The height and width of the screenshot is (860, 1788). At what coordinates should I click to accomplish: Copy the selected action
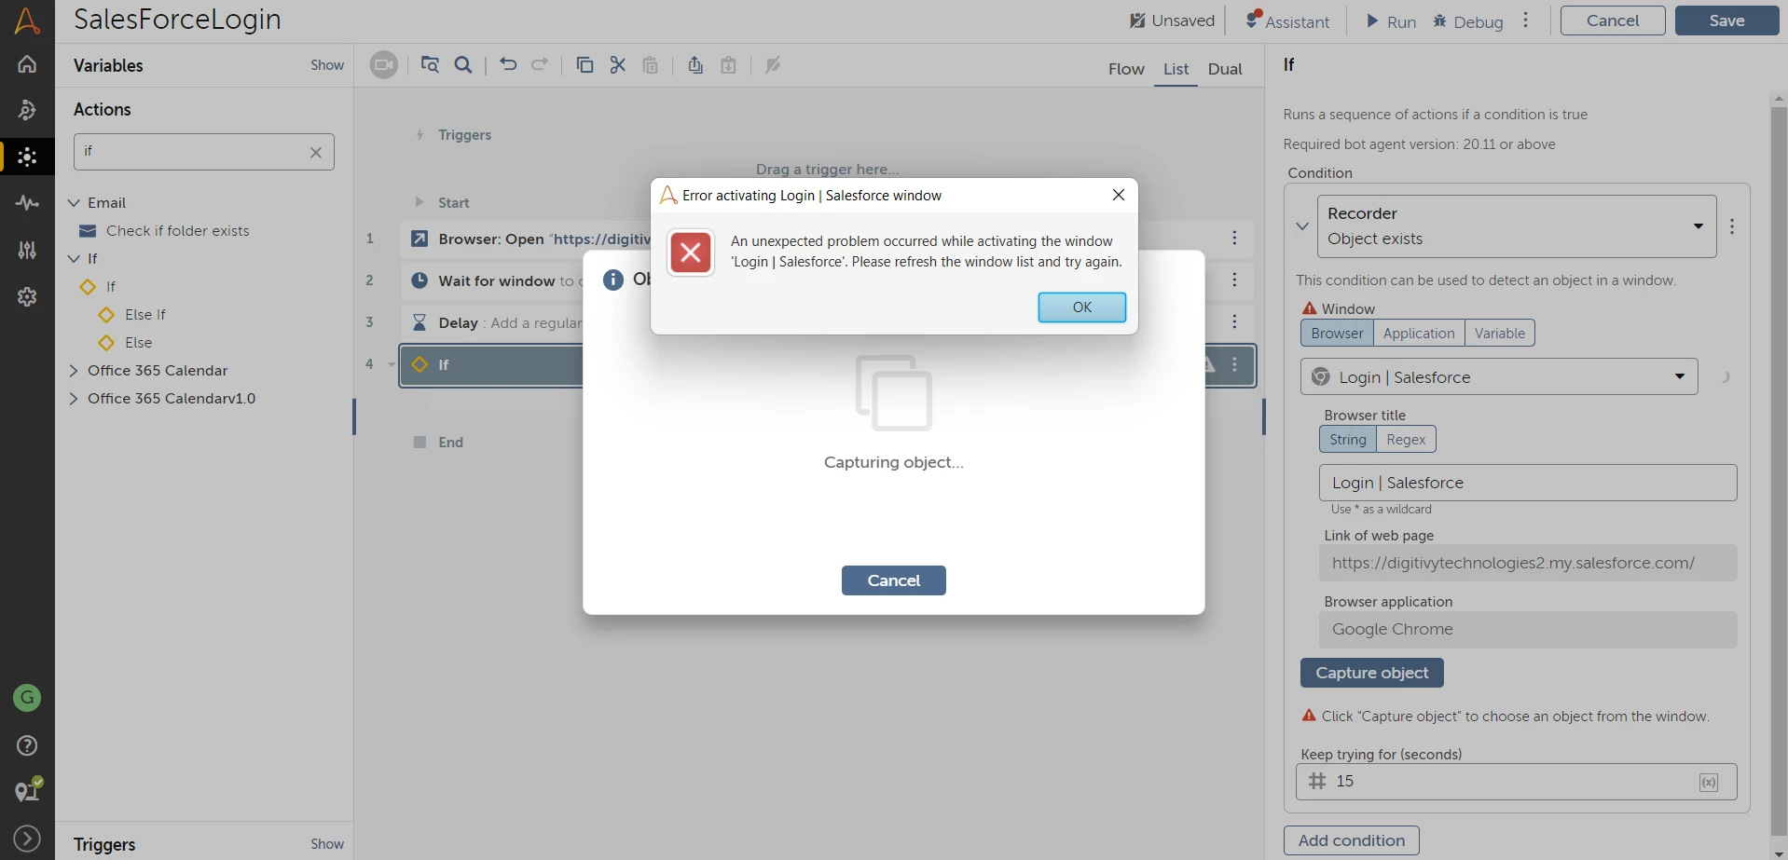(x=585, y=65)
